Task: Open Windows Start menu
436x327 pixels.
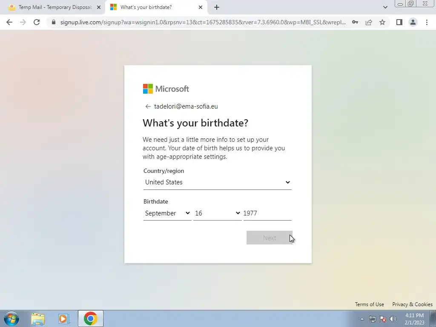Action: coord(11,318)
